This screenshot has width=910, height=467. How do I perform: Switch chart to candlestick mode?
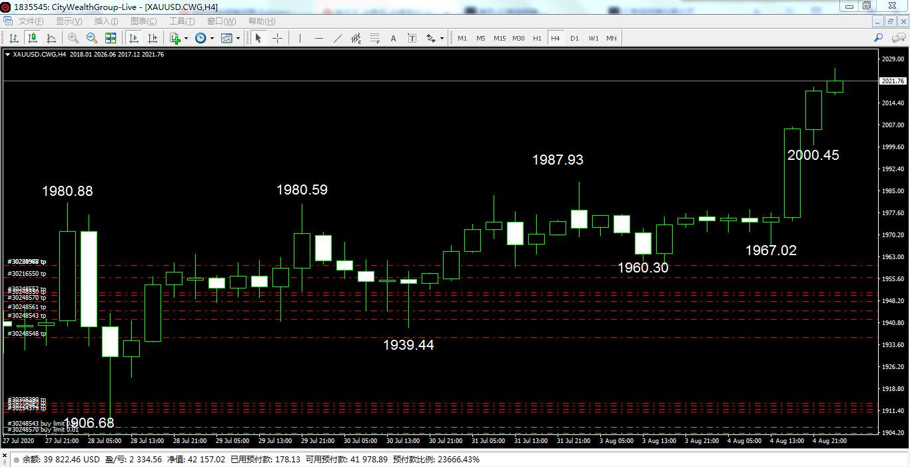pos(32,38)
